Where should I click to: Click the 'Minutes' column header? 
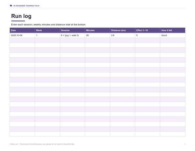(97, 30)
